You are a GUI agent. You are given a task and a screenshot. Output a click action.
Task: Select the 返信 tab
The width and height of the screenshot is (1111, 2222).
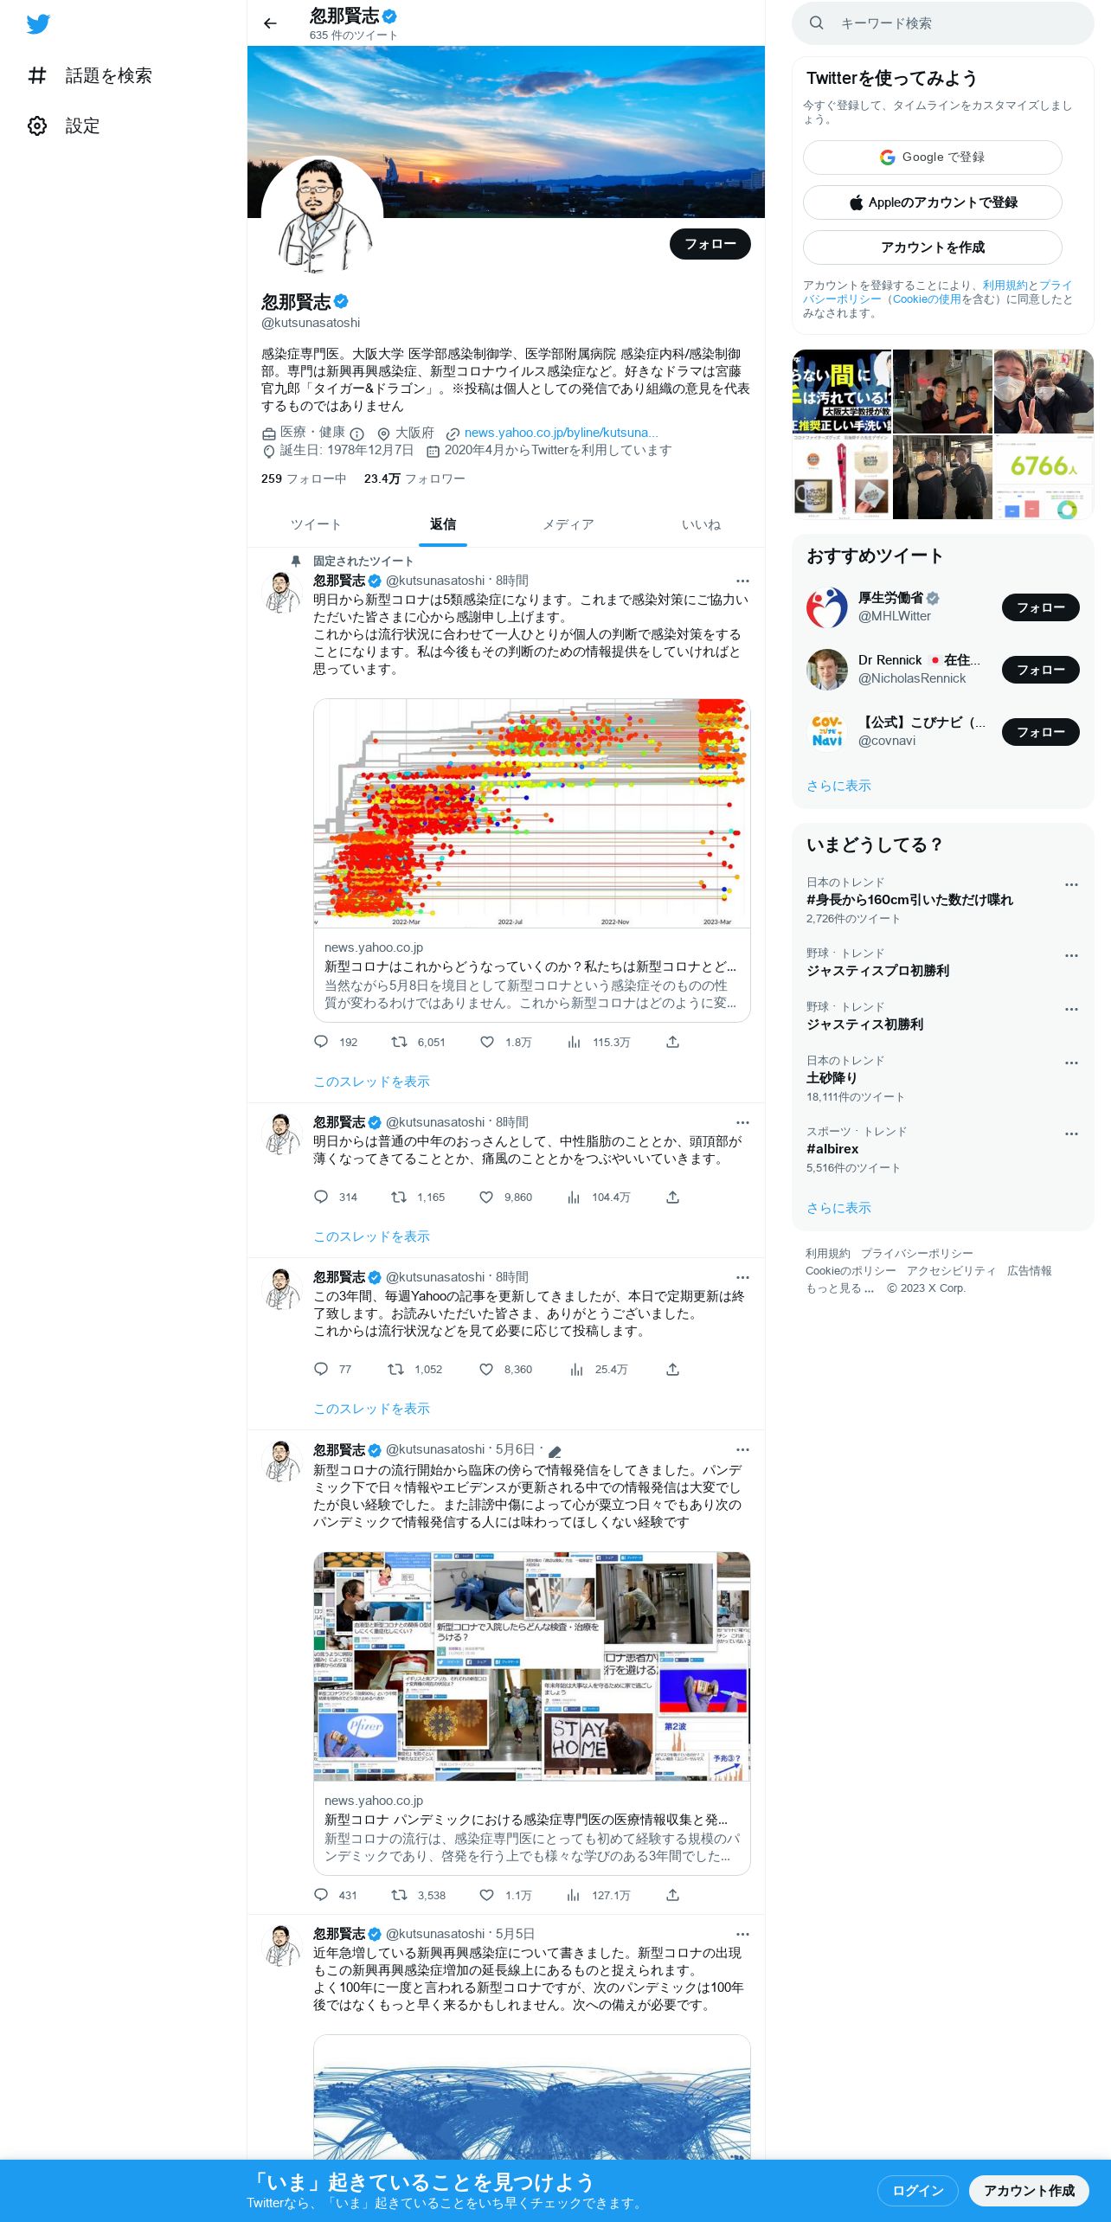[x=443, y=524]
